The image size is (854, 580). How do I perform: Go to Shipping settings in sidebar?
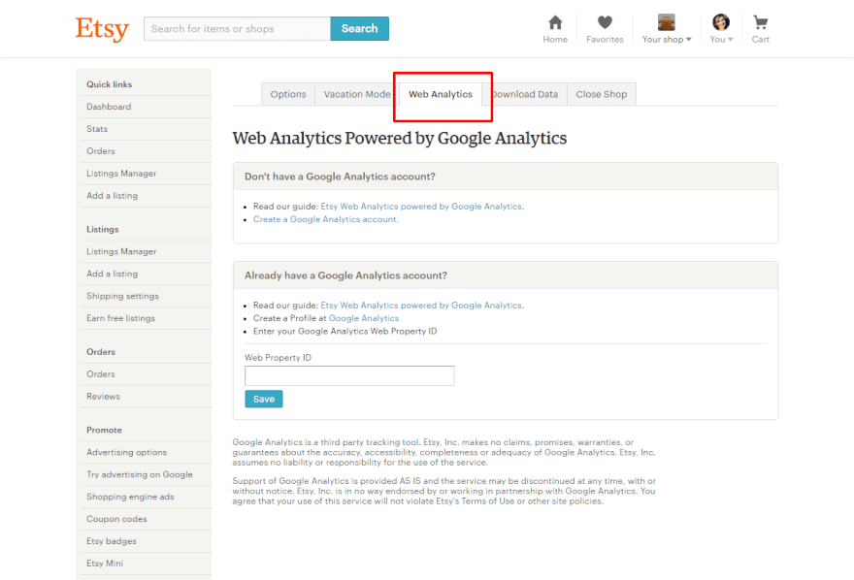pos(122,296)
